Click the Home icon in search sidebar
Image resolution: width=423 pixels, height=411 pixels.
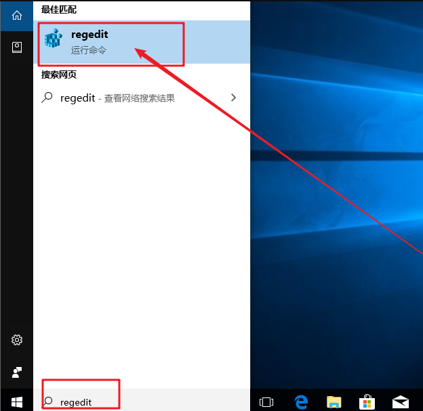click(16, 15)
